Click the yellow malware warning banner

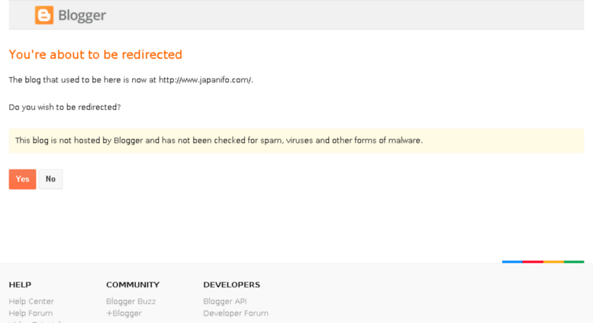pos(296,141)
